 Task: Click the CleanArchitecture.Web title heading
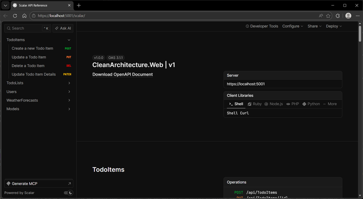(134, 65)
